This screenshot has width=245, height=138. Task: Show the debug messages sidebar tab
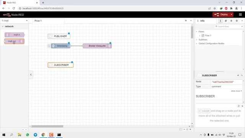(x=231, y=21)
